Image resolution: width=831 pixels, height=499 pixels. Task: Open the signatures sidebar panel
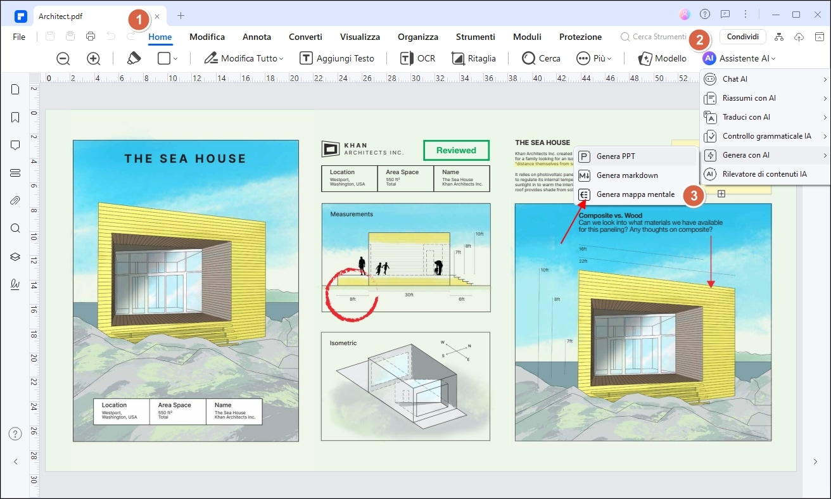point(15,284)
